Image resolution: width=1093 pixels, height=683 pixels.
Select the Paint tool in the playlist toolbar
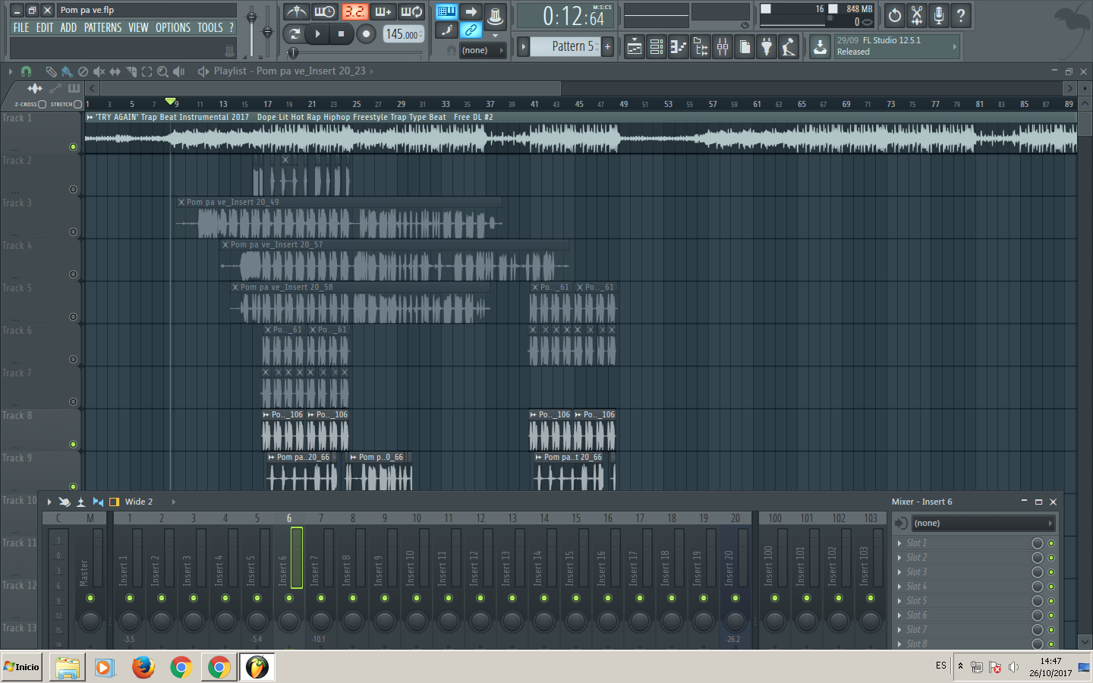coord(66,71)
